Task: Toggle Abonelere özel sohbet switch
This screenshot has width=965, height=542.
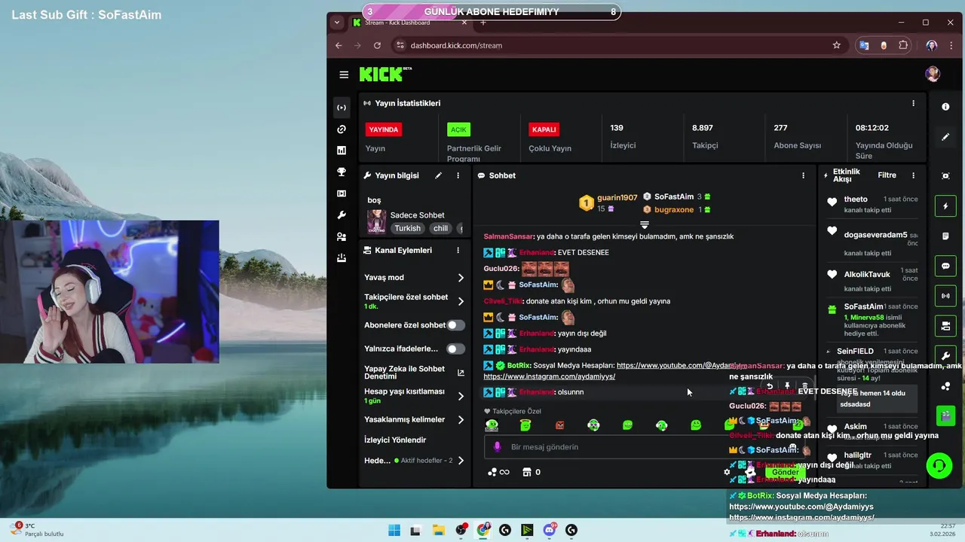Action: 455,325
